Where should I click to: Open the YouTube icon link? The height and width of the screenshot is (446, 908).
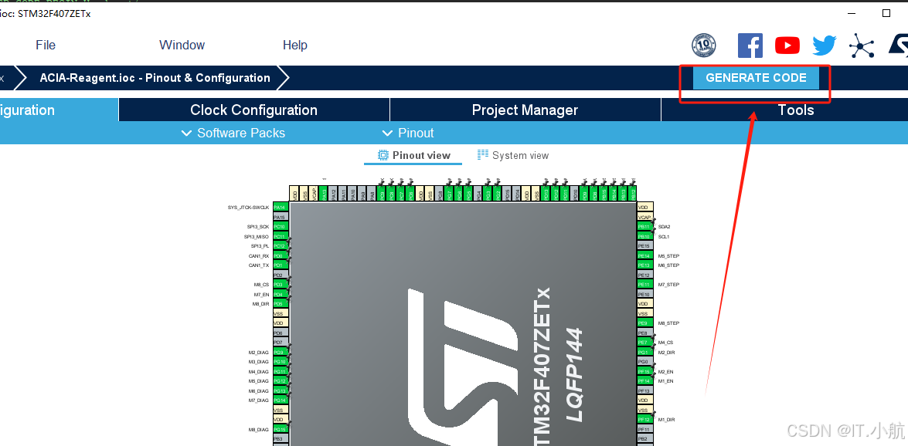pyautogui.click(x=787, y=45)
